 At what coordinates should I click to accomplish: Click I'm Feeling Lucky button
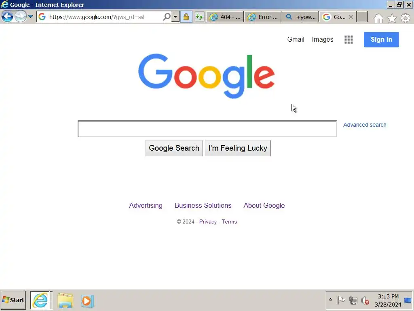tap(238, 148)
